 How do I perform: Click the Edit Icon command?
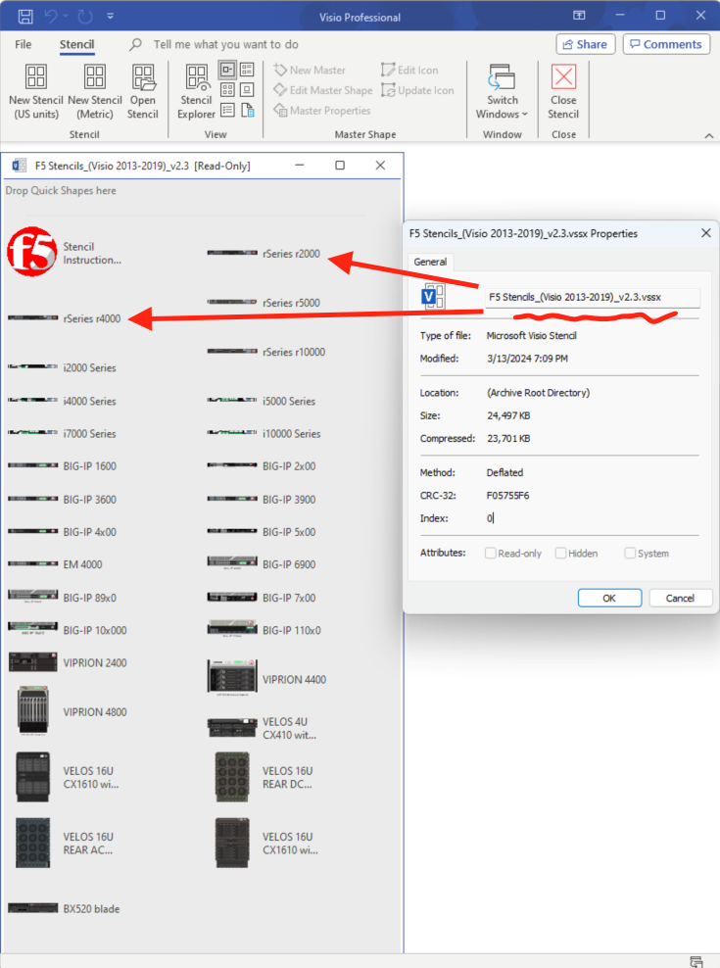click(410, 70)
